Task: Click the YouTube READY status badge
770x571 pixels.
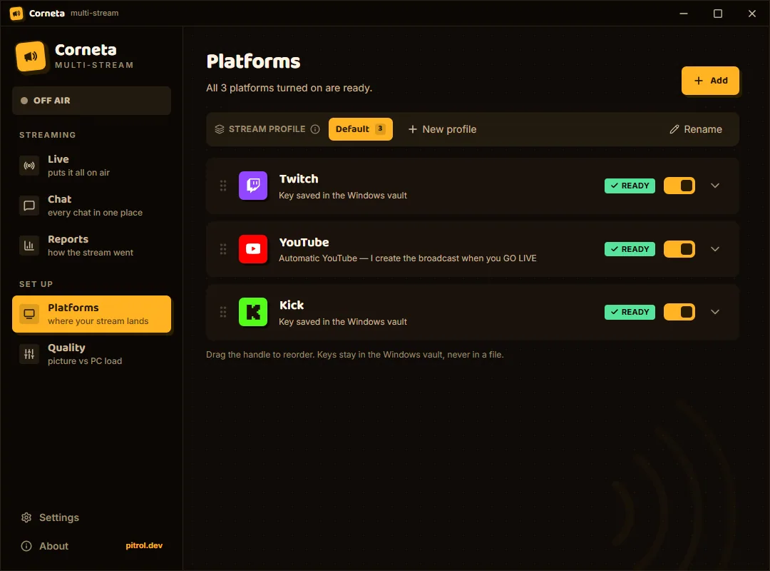Action: (x=630, y=249)
